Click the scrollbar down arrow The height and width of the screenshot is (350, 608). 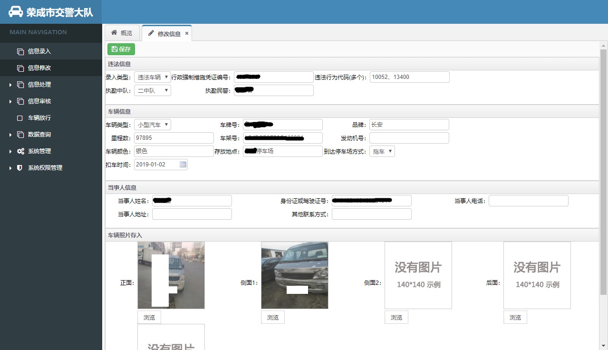[603, 346]
